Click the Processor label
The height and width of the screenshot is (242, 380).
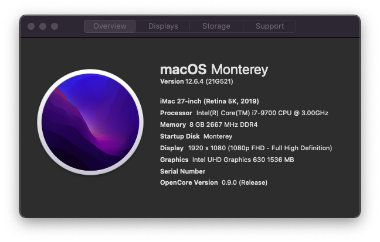pos(176,113)
